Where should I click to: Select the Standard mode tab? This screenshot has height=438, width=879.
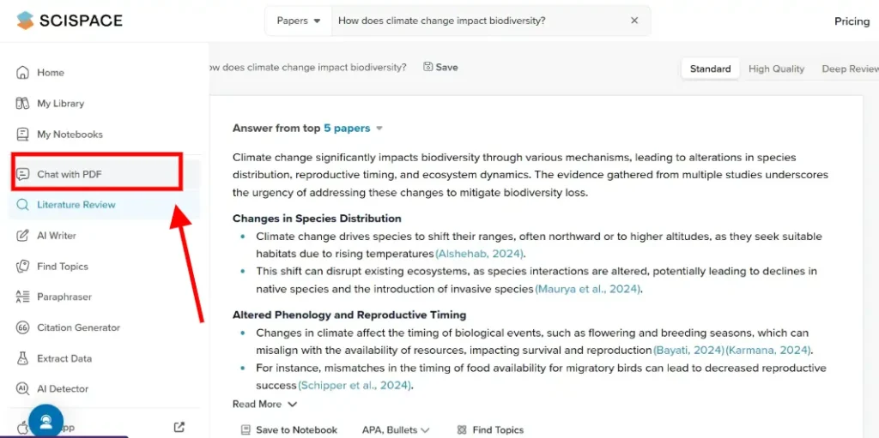(710, 69)
